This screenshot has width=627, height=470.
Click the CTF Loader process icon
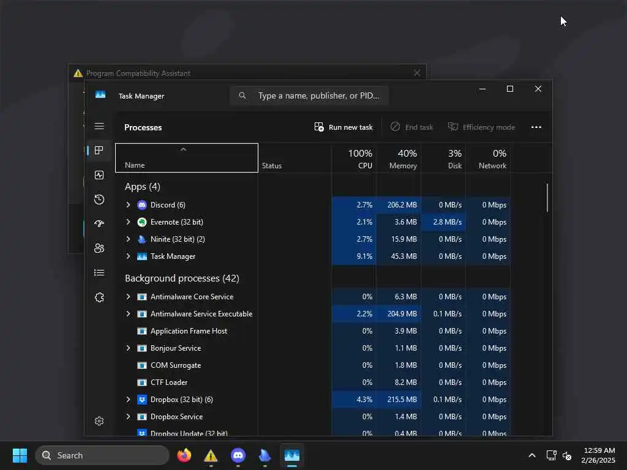coord(142,382)
